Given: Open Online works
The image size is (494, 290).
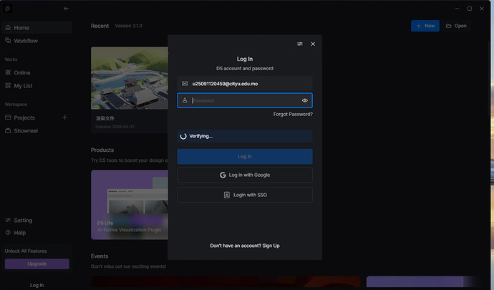Looking at the screenshot, I should [37, 72].
